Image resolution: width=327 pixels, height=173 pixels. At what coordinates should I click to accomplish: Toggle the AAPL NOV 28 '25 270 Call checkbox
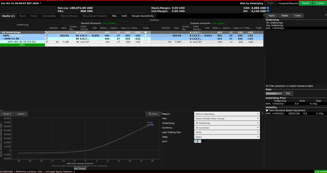click(x=47, y=42)
